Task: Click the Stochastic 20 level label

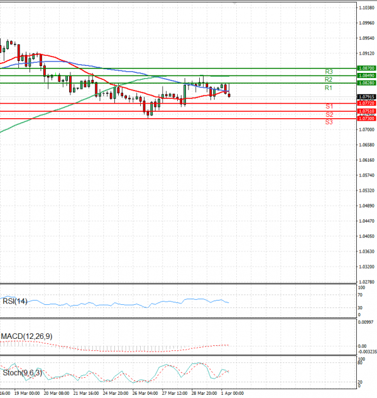Action: coord(360,382)
